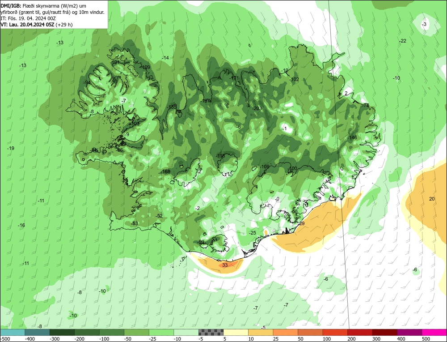Click the positive '200' legend label
The image size is (447, 342).
point(351,339)
